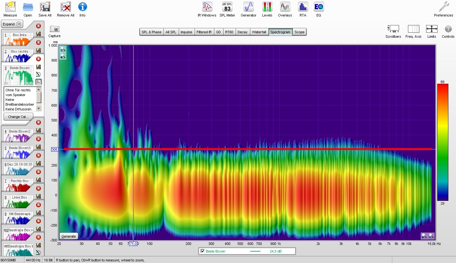This screenshot has height=263, width=456.
Task: Click the Beide Boxen green legend line
Action: tap(255, 251)
